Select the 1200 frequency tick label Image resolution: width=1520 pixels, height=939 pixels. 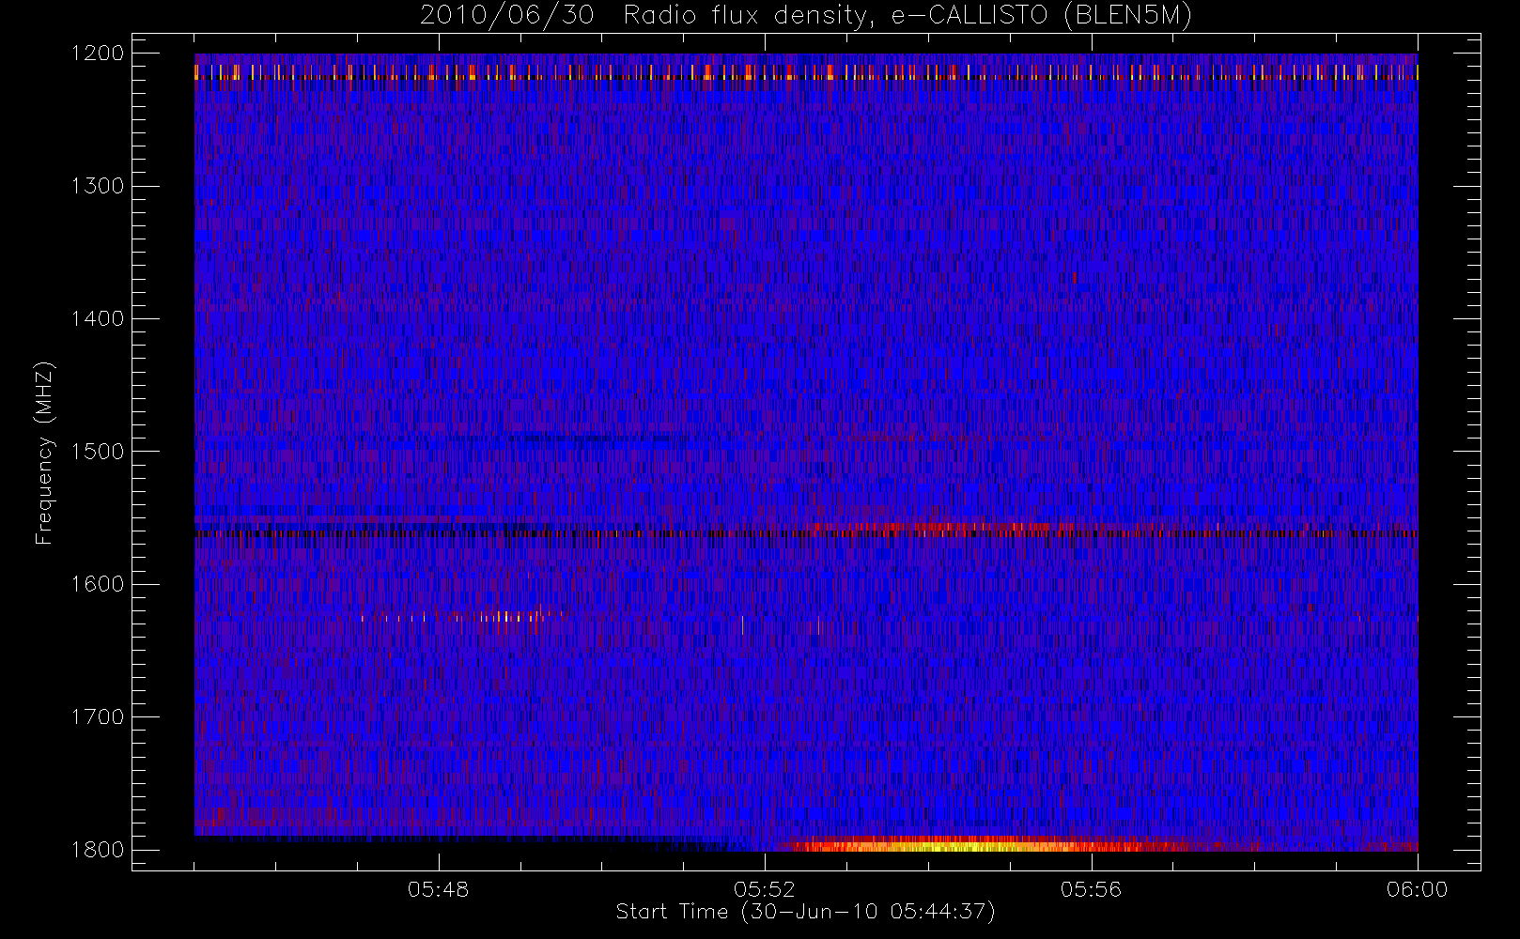pyautogui.click(x=98, y=54)
